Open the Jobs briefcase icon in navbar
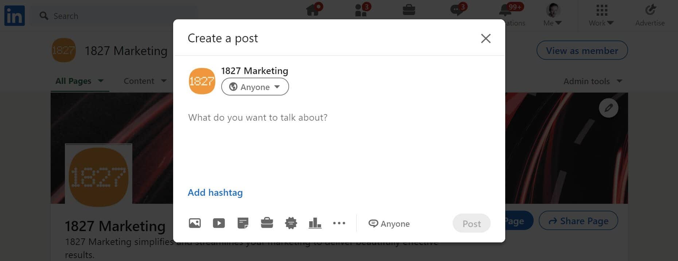Image resolution: width=678 pixels, height=261 pixels. pyautogui.click(x=409, y=10)
